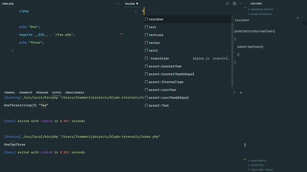Close the teardown suggestion details panel
The image size is (307, 172).
(297, 18)
